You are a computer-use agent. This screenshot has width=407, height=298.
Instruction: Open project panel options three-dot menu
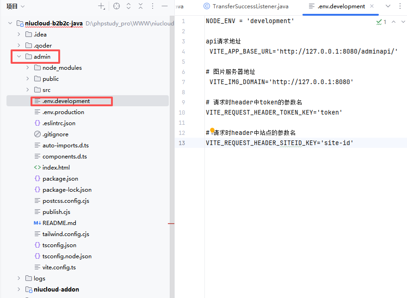pyautogui.click(x=153, y=6)
